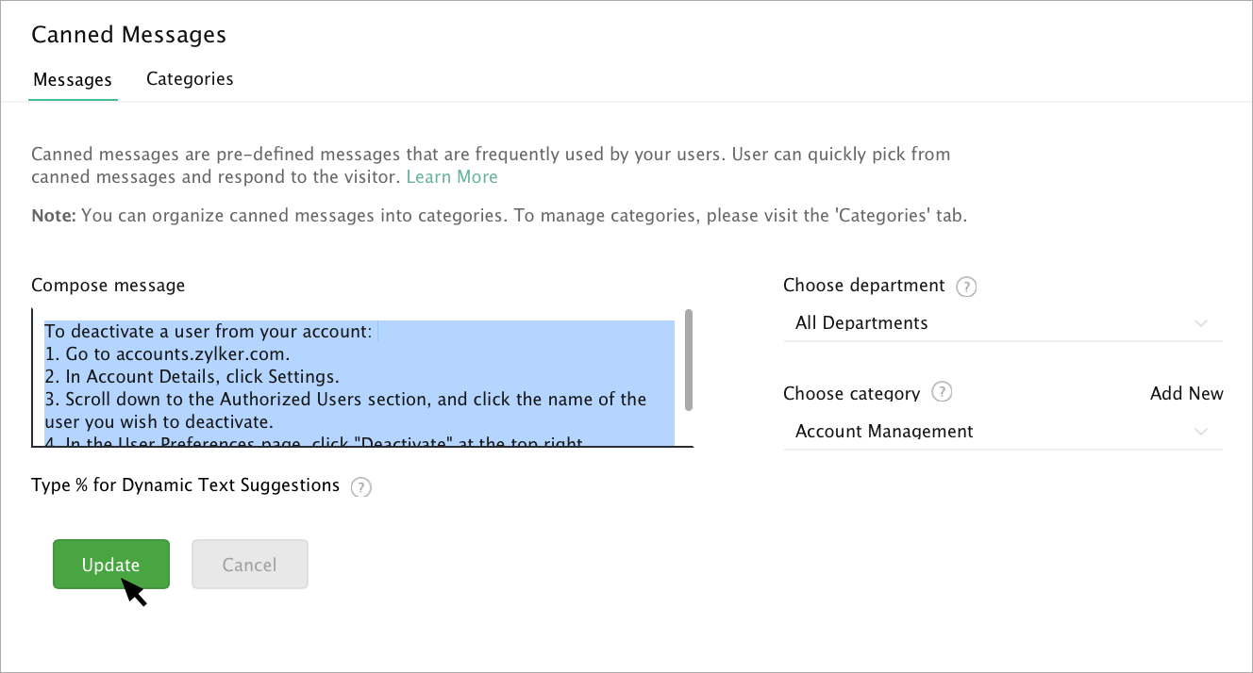The height and width of the screenshot is (673, 1253).
Task: Click the Cancel button
Action: point(249,565)
